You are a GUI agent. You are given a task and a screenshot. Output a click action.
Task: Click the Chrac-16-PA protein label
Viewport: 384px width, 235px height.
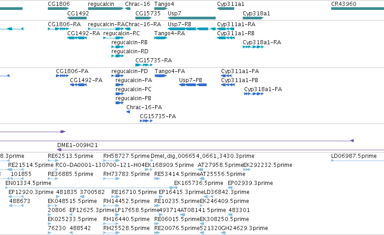click(144, 107)
